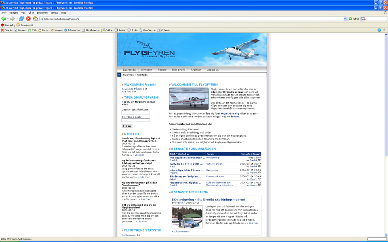Open the Disable menu in developer toolbar

(7, 30)
